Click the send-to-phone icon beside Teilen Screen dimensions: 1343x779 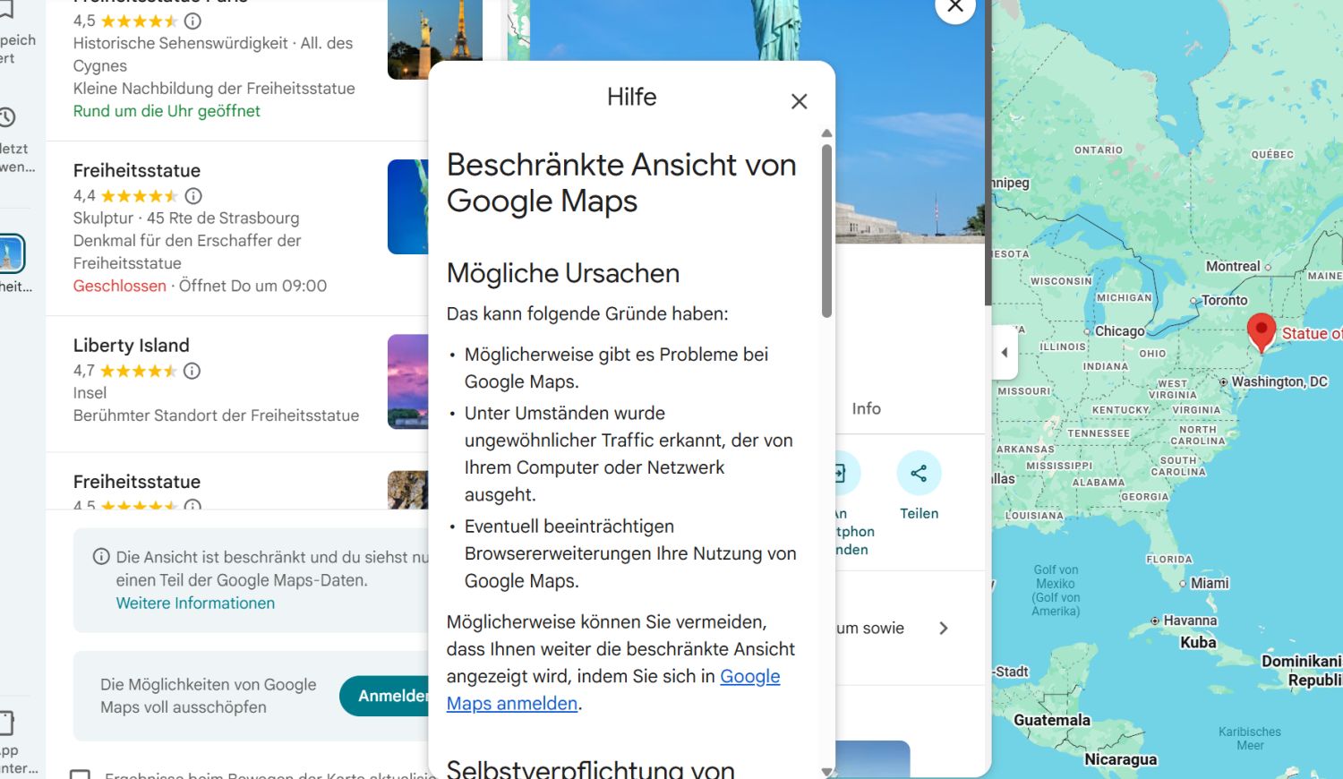point(842,474)
